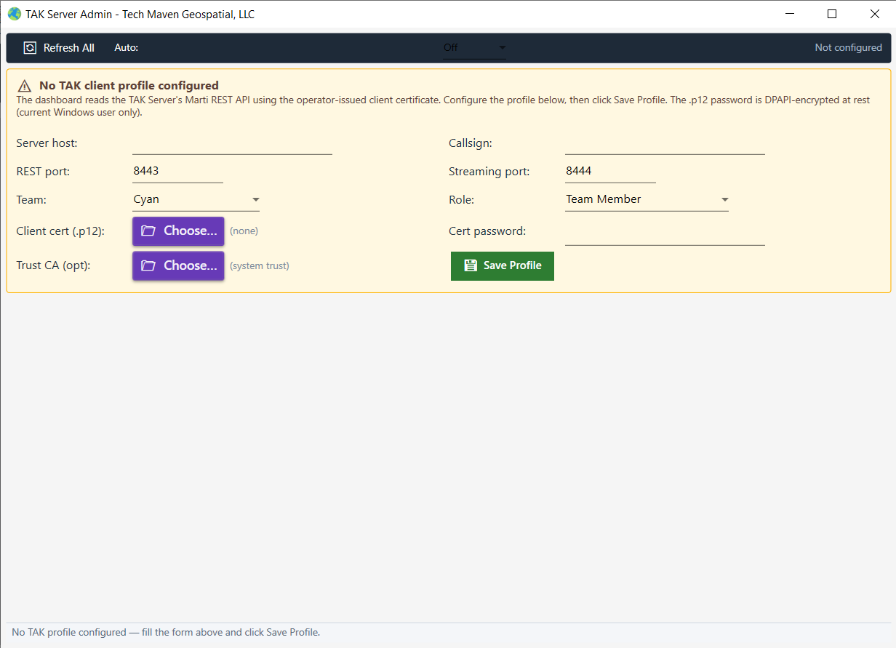Click the Save Profile button
Screen dimensions: 896x648
[503, 265]
